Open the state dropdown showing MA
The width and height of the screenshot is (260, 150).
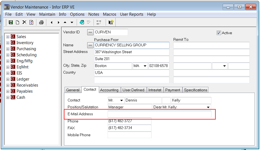click(x=145, y=66)
